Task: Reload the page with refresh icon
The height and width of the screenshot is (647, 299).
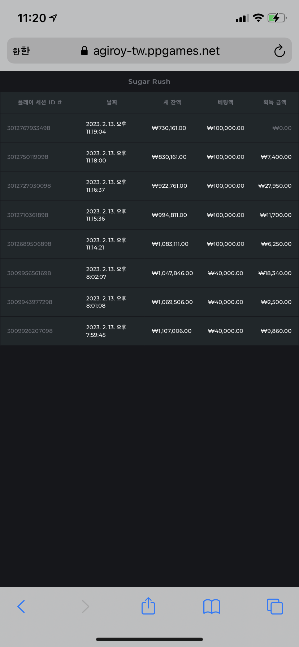Action: click(279, 51)
